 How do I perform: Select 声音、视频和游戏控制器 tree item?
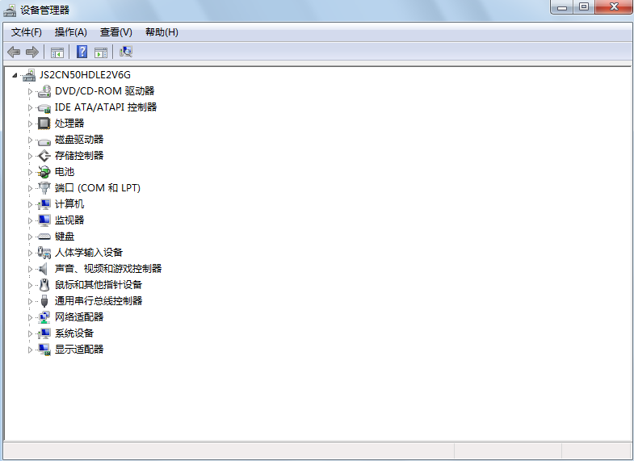108,269
